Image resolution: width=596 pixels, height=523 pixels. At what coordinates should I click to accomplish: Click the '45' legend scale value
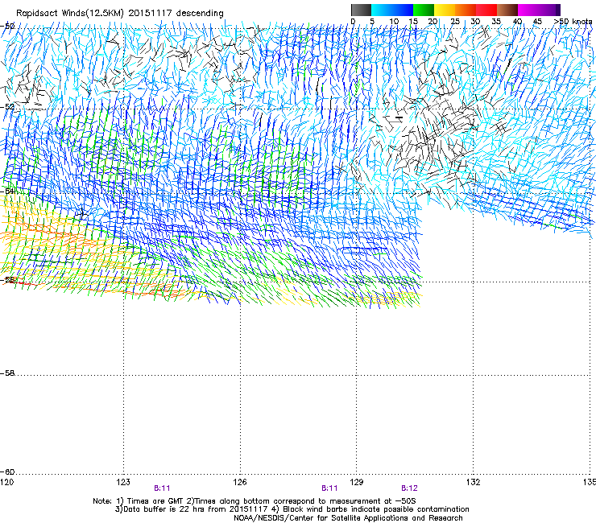point(537,22)
